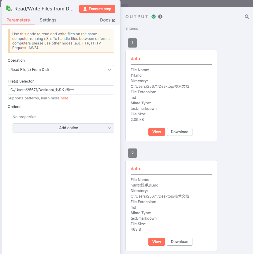The image size is (253, 254).
Task: Click 'text/markdown' mime type of item 1
Action: pyautogui.click(x=143, y=109)
